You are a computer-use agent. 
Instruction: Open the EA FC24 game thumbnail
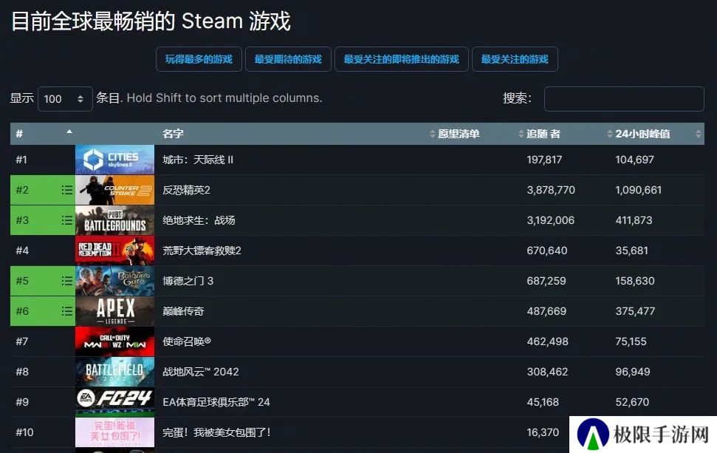pyautogui.click(x=114, y=402)
